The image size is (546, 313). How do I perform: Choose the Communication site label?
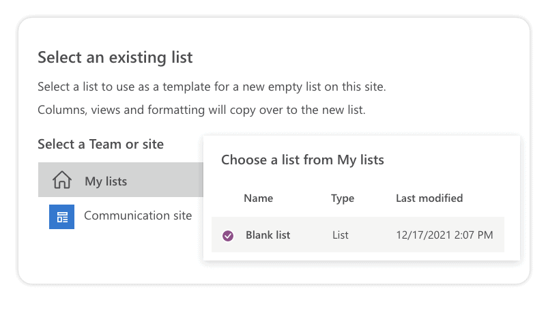(x=138, y=215)
